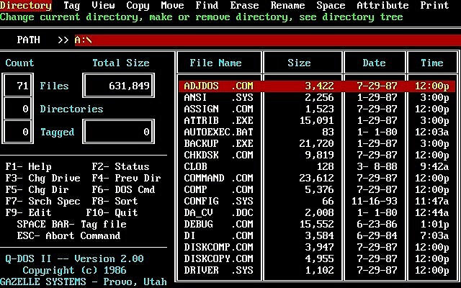Select Move in the menu bar

[x=172, y=5]
